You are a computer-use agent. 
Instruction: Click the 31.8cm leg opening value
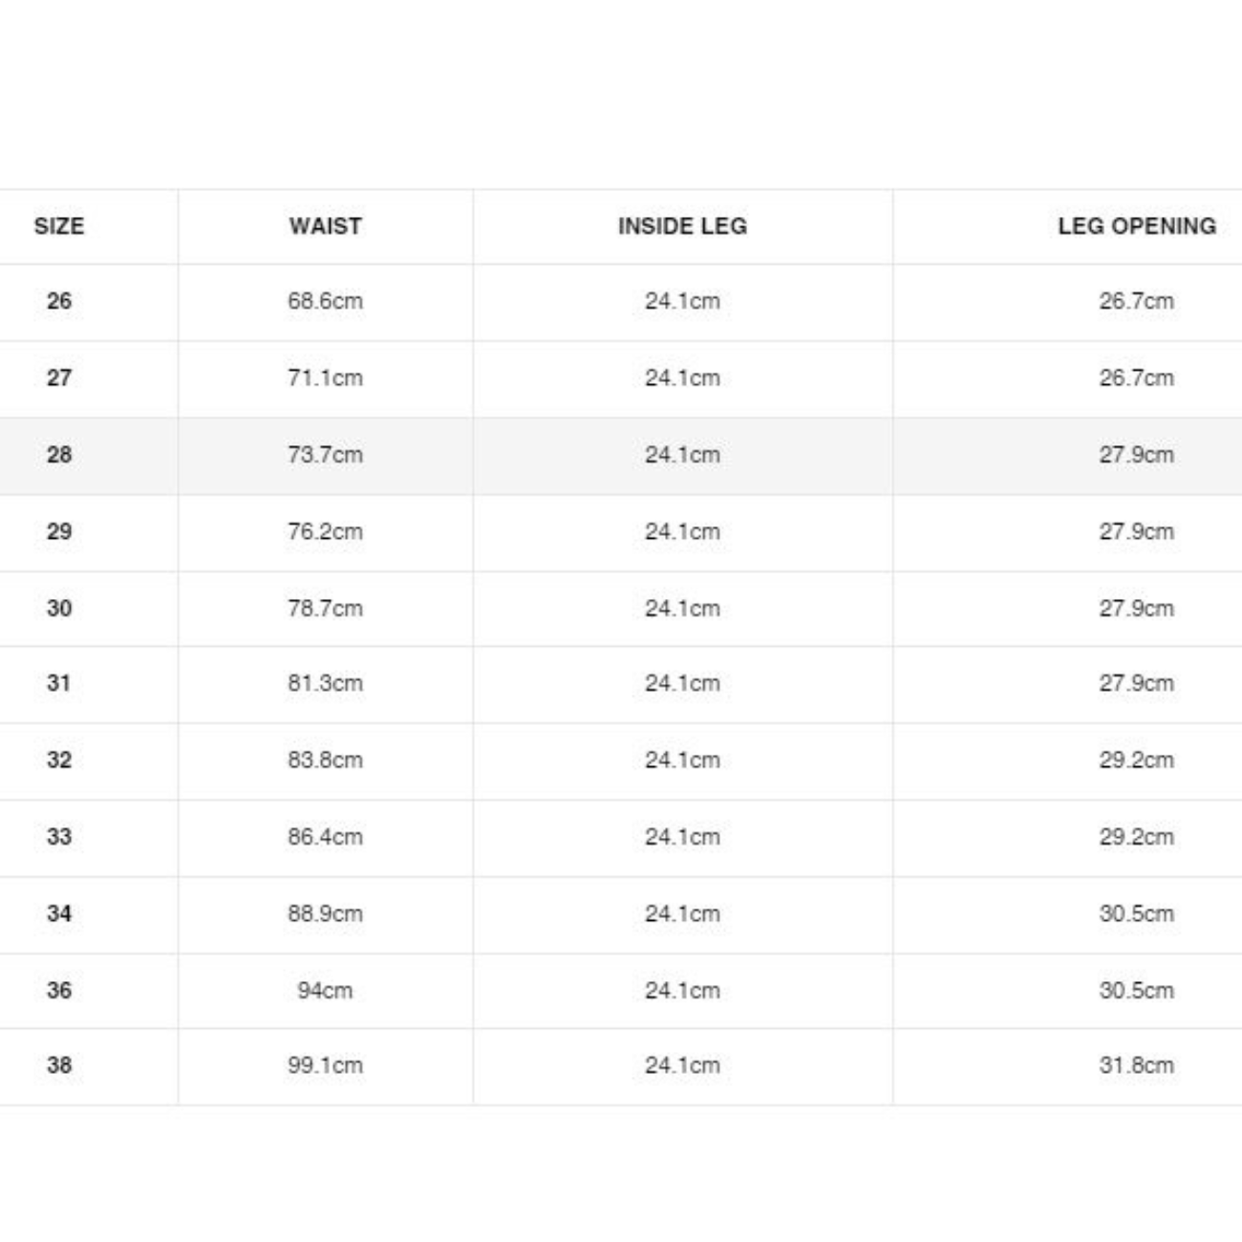1137,1065
